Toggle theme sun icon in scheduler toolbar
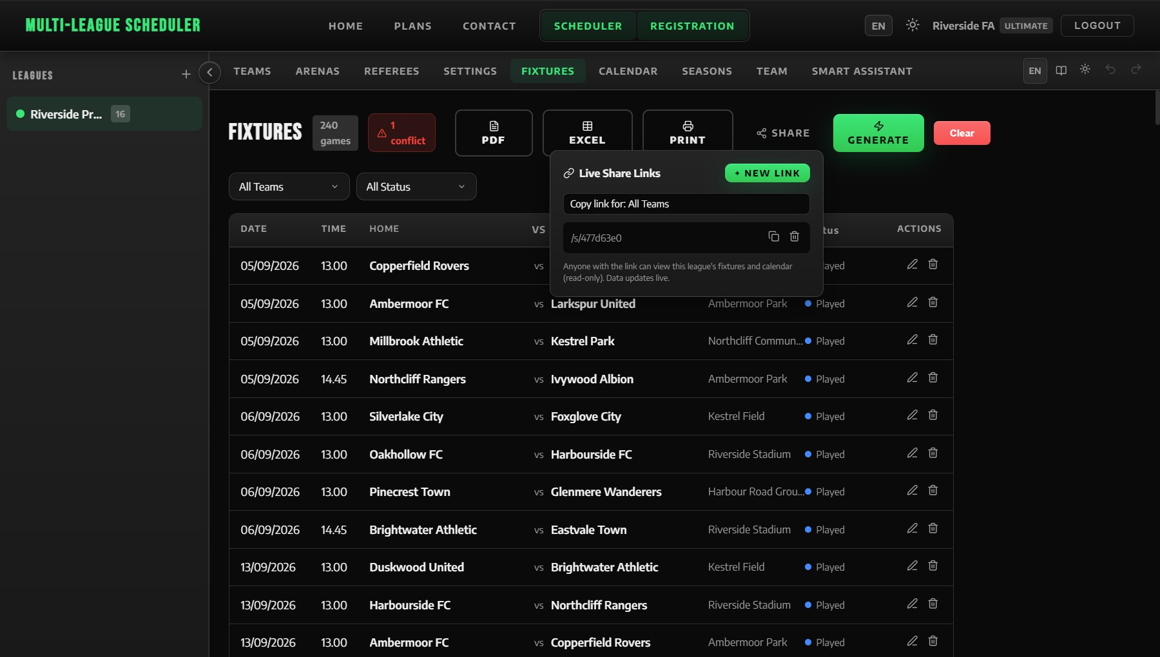Viewport: 1160px width, 657px height. coord(1085,70)
